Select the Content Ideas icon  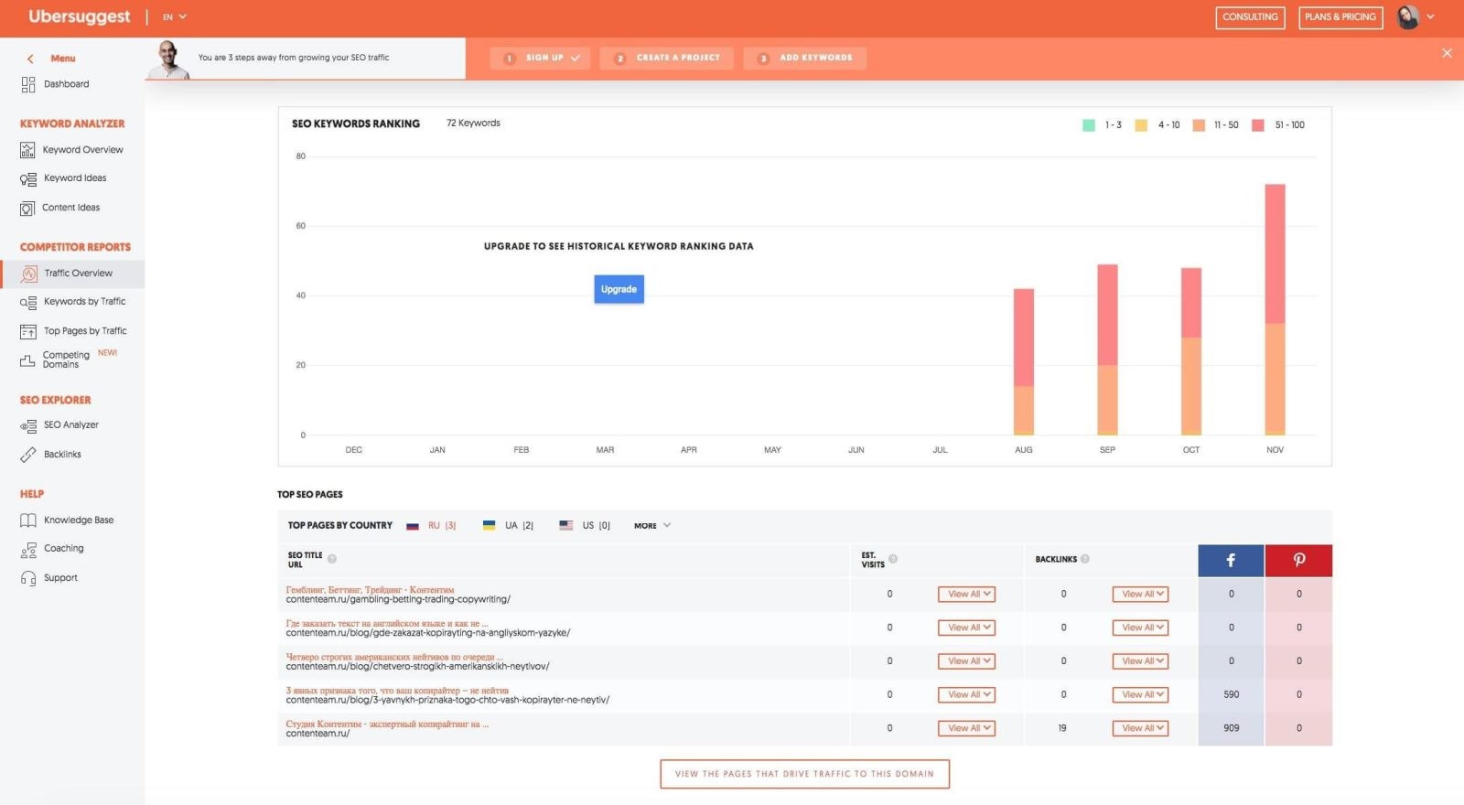[28, 209]
